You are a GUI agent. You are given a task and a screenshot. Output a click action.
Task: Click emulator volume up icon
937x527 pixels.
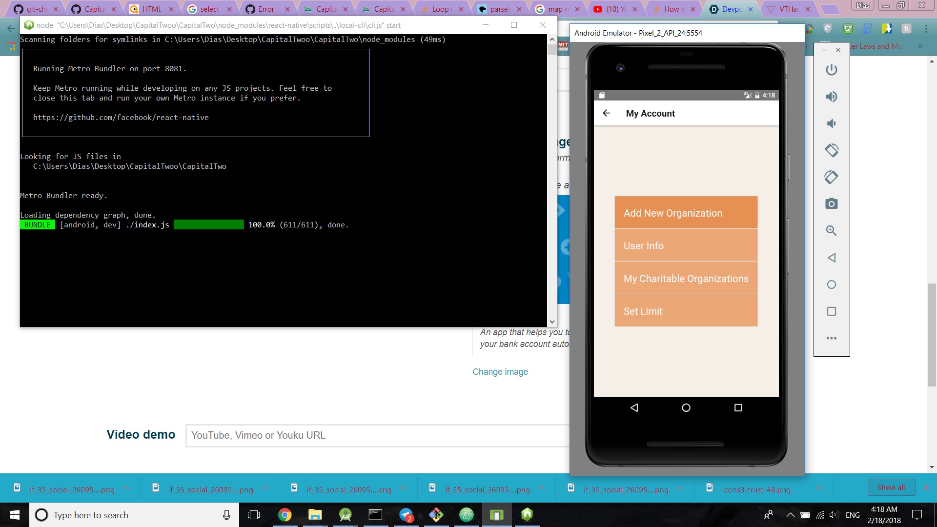pos(831,97)
